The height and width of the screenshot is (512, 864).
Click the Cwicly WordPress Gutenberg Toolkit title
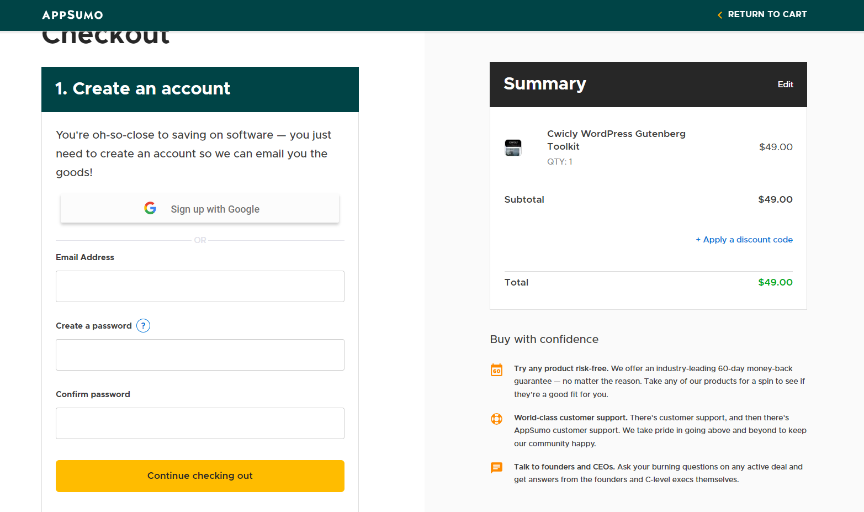pos(616,140)
